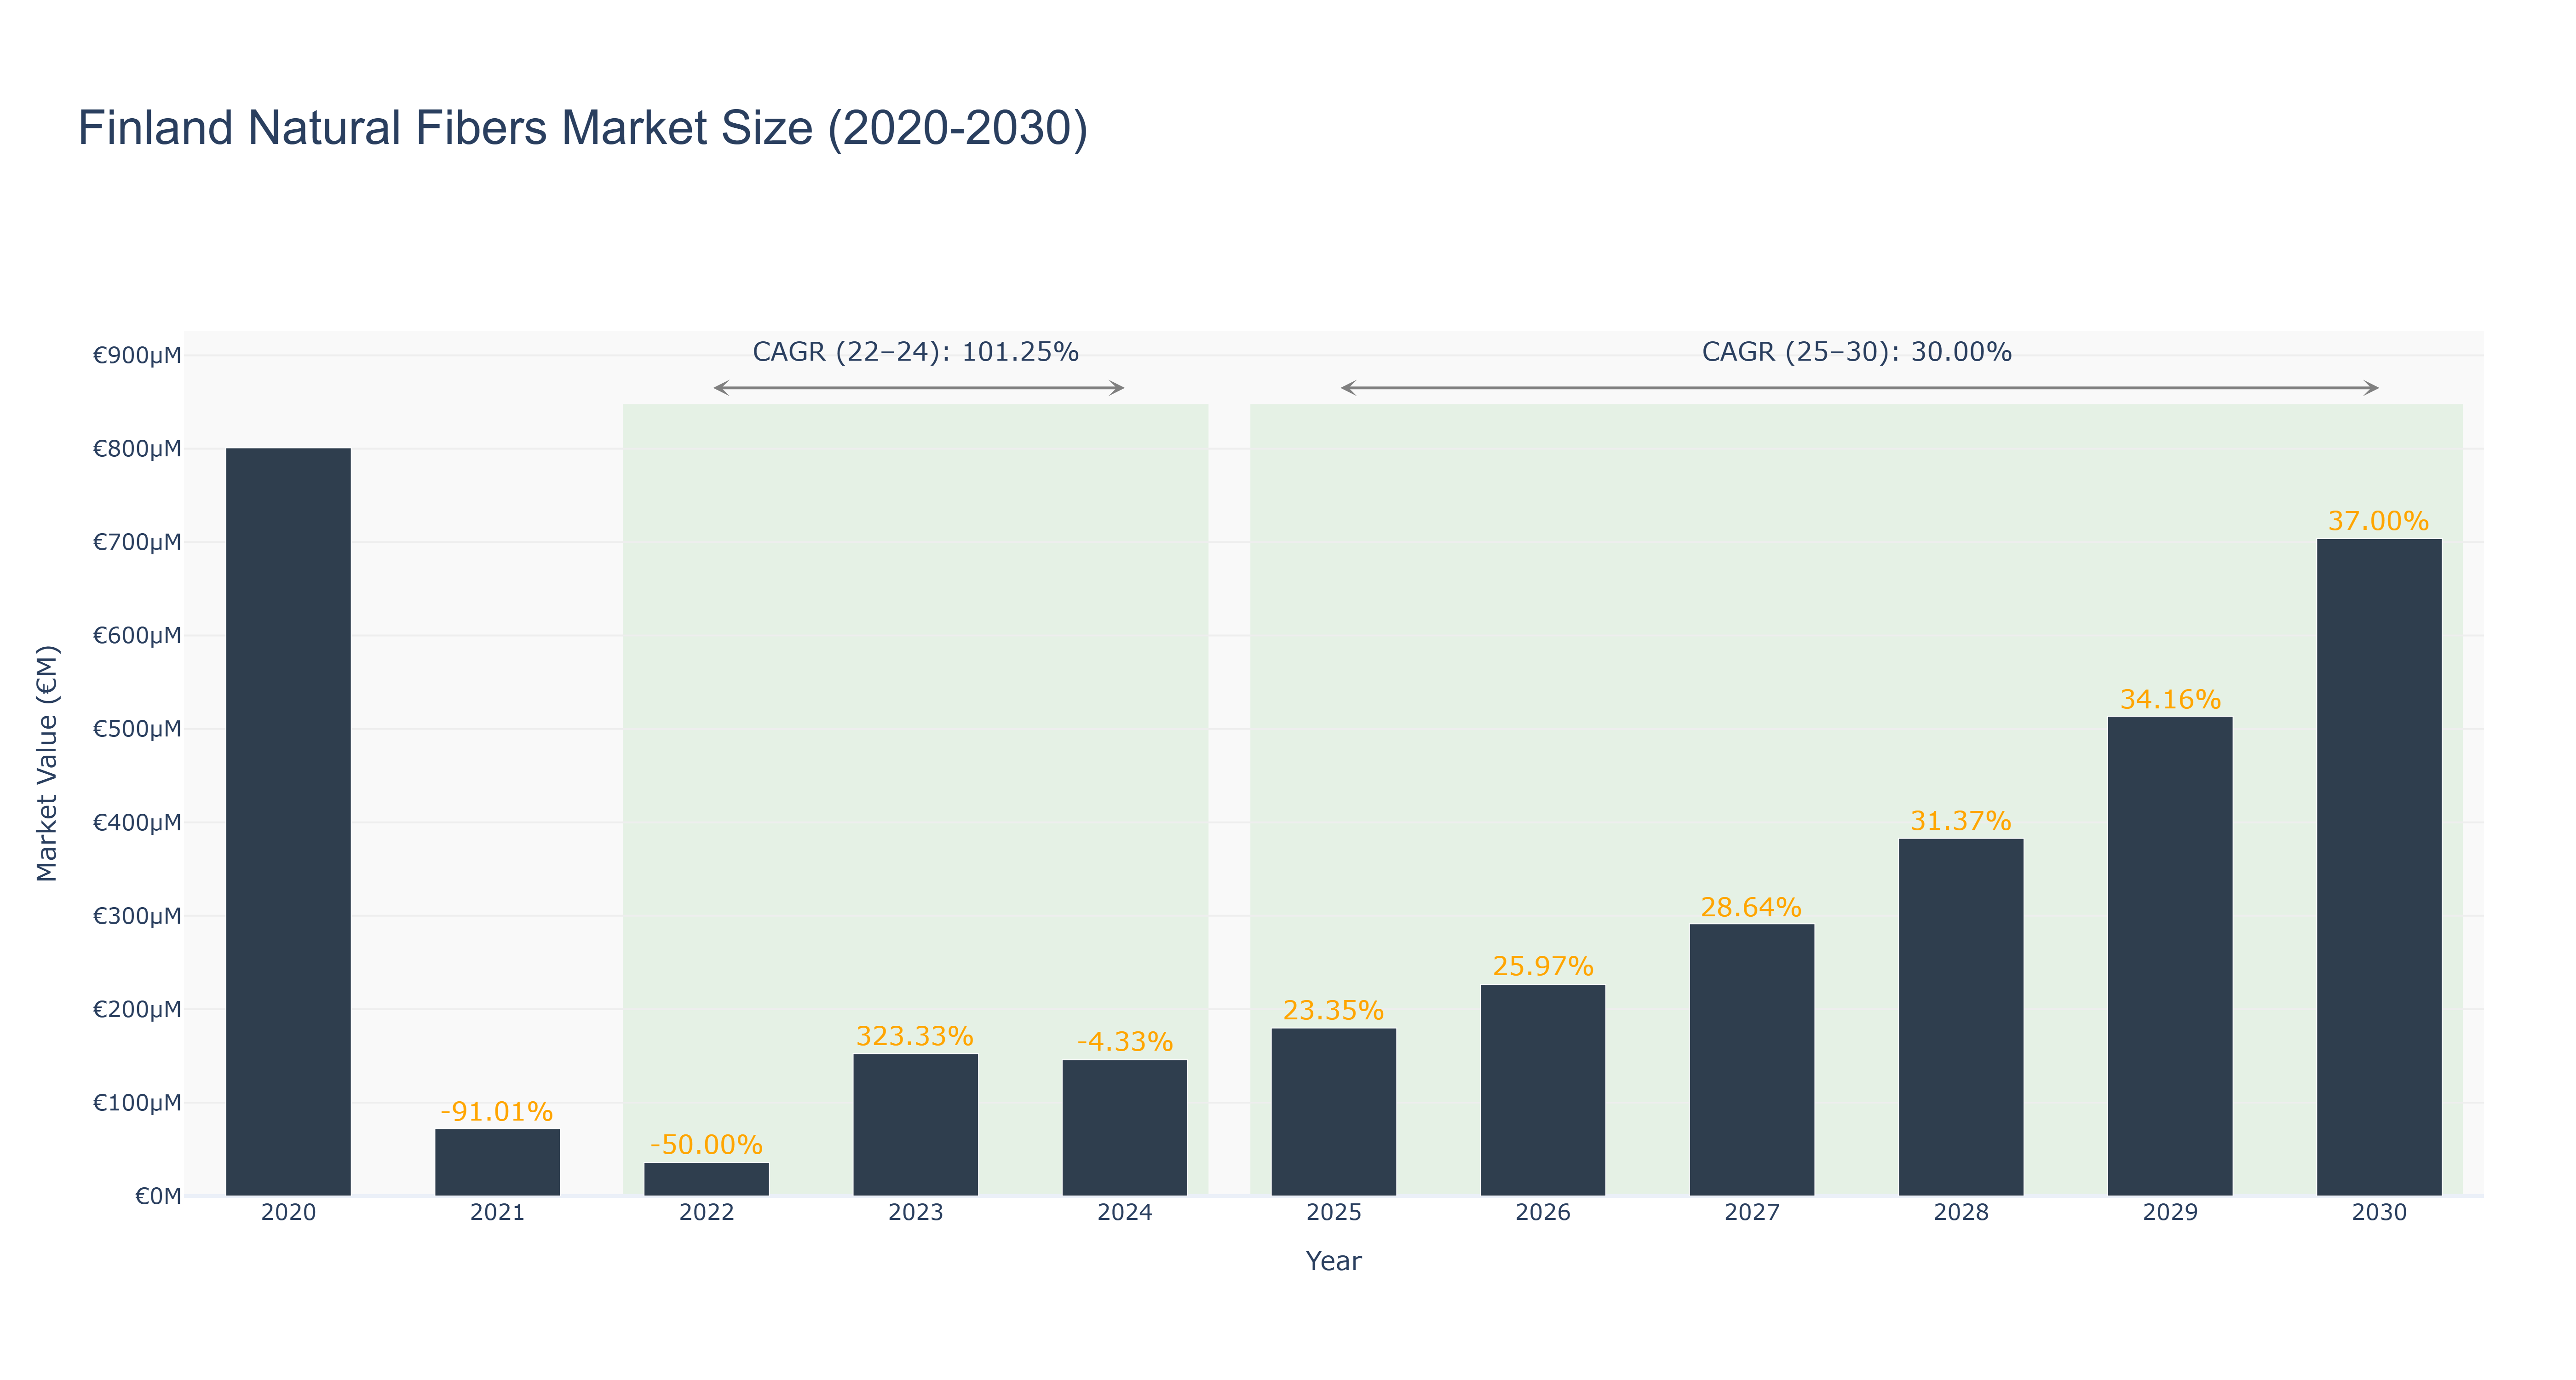Click the 23.35% growth label
Viewport: 2576px width, 1380px height.
(1333, 1010)
